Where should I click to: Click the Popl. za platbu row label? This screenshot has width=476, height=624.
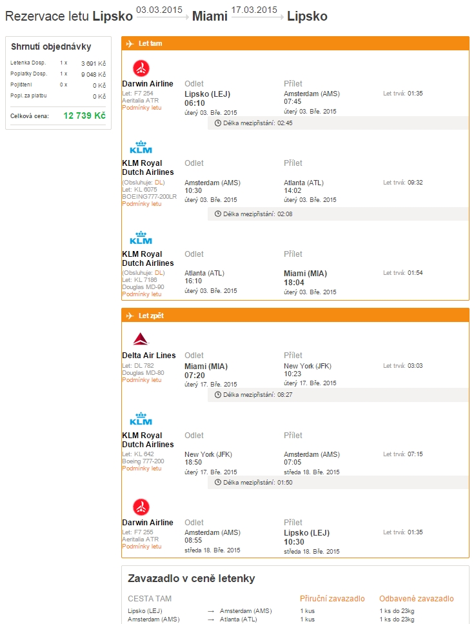coord(28,96)
